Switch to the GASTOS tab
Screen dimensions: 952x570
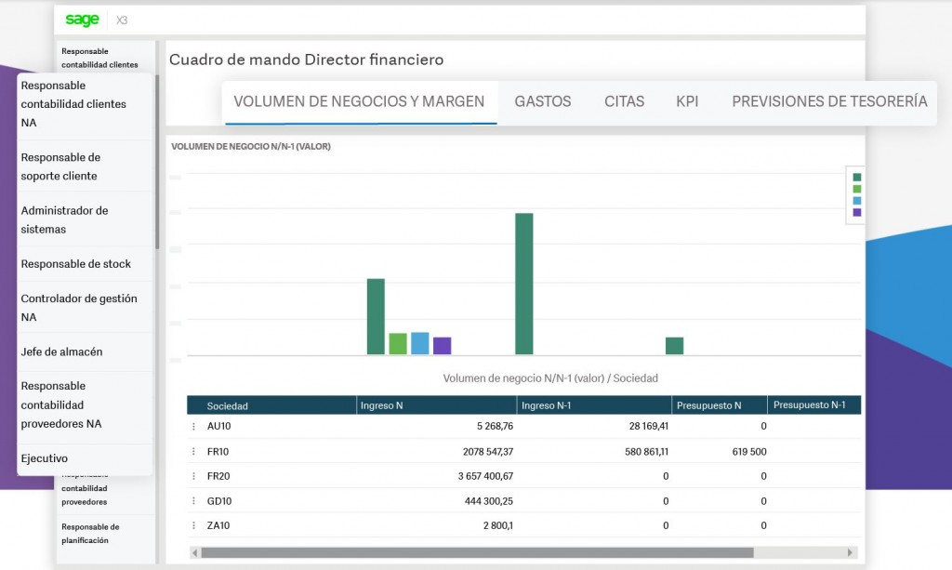coord(542,101)
